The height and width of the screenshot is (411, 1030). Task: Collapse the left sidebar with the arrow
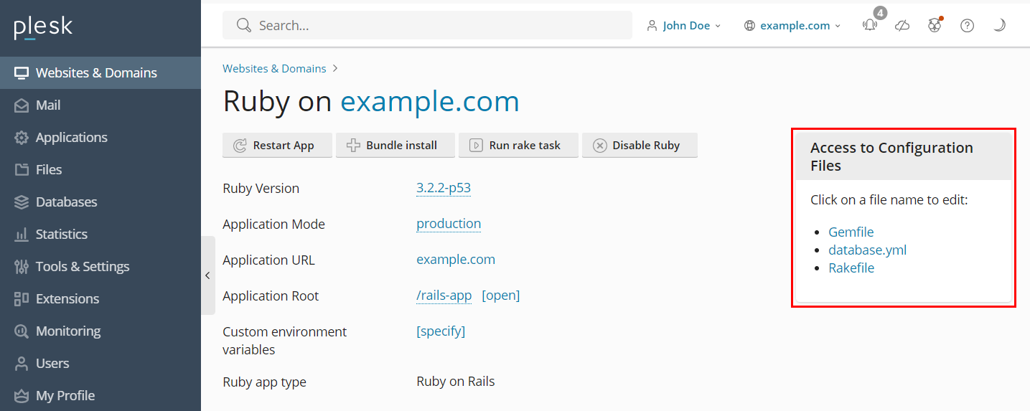[207, 275]
